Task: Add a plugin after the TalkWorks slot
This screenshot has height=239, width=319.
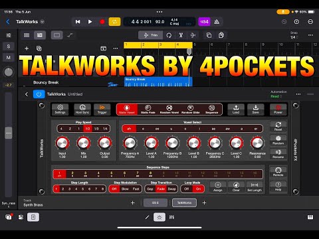Action: [x=204, y=202]
